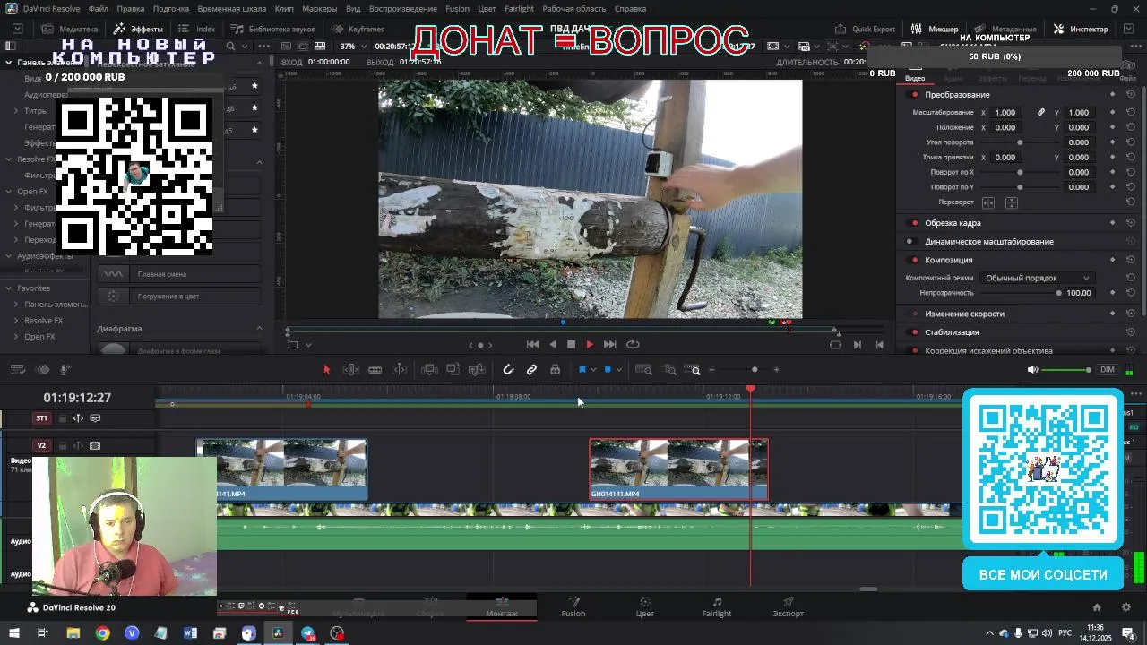The height and width of the screenshot is (645, 1147).
Task: Stop playback in the viewer
Action: tap(571, 345)
